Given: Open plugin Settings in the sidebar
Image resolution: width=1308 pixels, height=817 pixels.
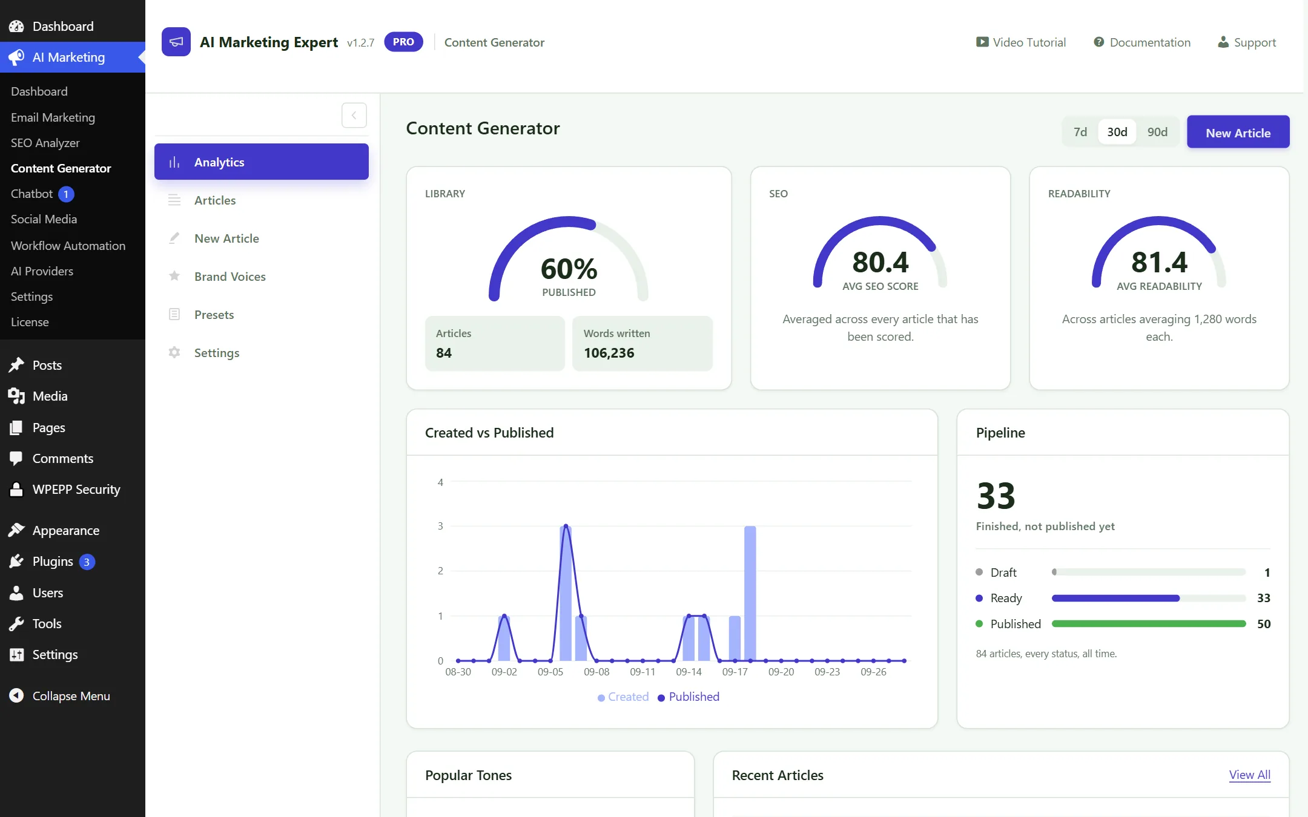Looking at the screenshot, I should [262, 353].
